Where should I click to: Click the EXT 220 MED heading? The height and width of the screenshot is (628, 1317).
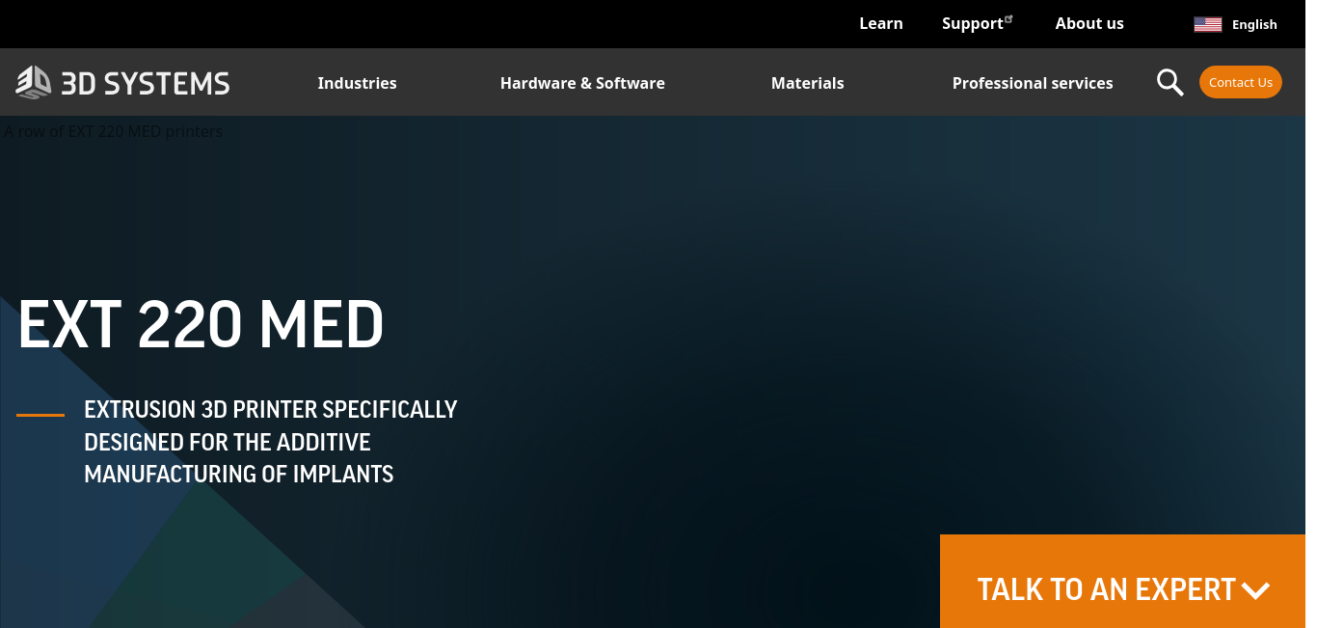coord(201,324)
